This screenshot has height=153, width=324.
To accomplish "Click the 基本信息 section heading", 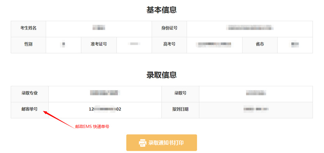I will click(x=162, y=10).
